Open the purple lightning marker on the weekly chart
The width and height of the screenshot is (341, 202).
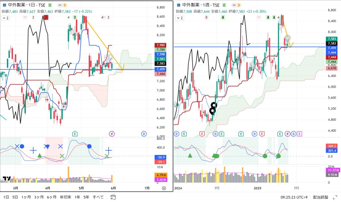[x=287, y=134]
